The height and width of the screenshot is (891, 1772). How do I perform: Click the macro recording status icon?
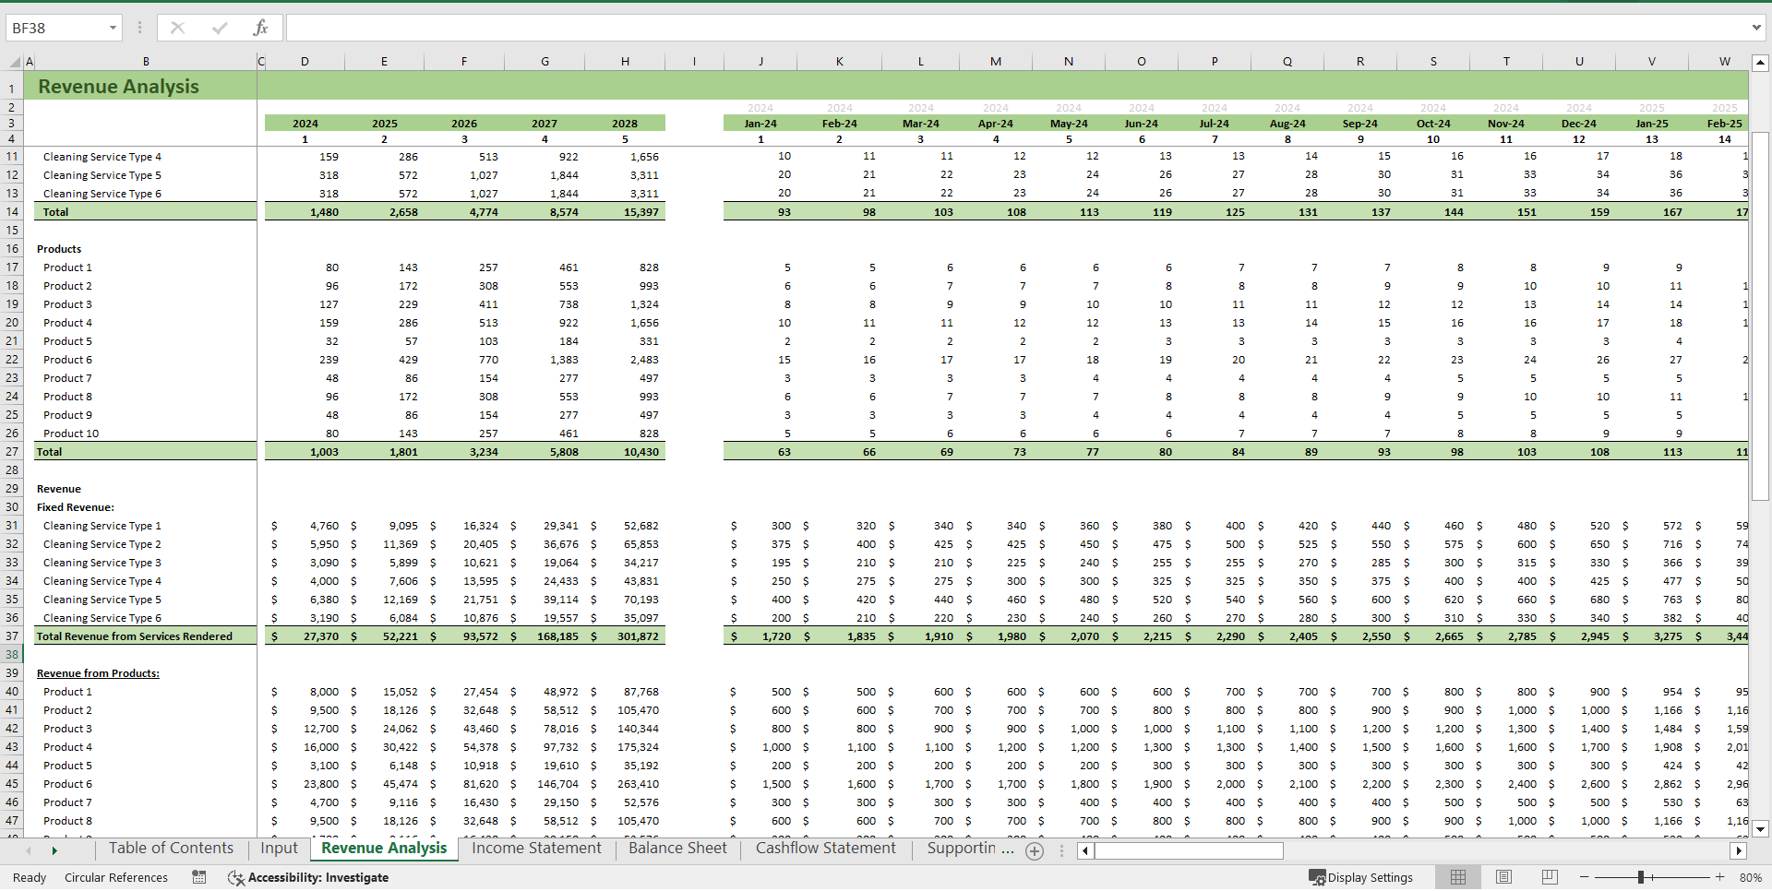tap(199, 877)
